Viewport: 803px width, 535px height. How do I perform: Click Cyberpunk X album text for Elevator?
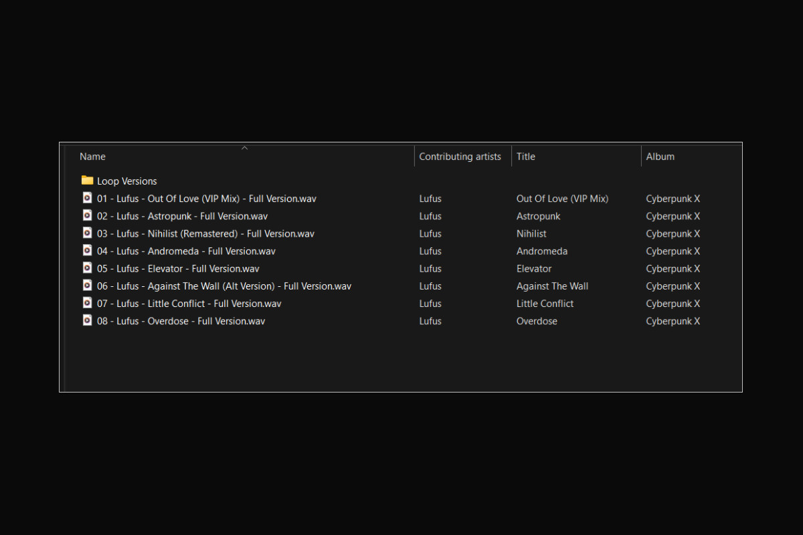click(x=673, y=268)
